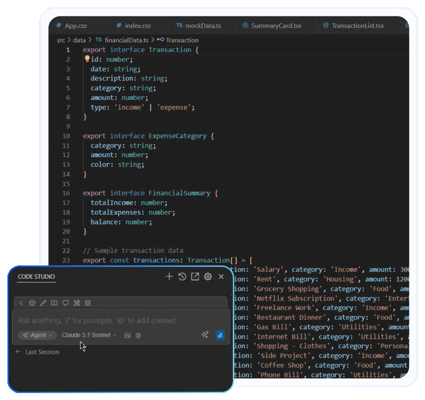Click the attach image icon
The height and width of the screenshot is (400, 425).
pos(127,336)
